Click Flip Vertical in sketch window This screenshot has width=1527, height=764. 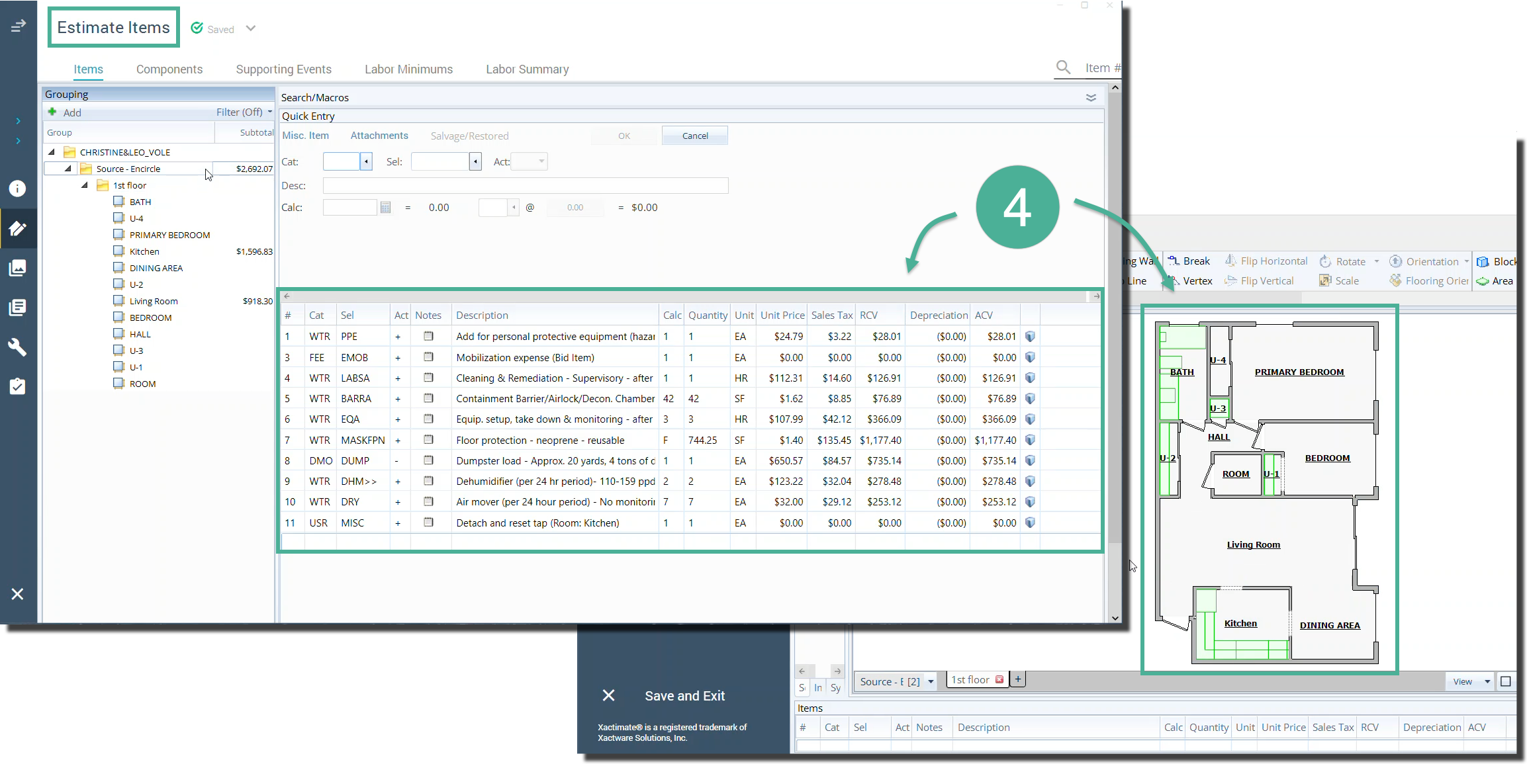(1260, 281)
